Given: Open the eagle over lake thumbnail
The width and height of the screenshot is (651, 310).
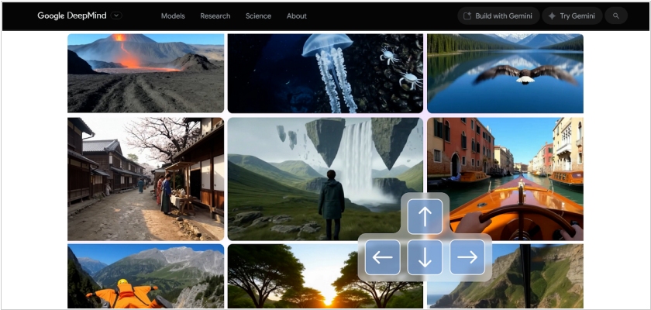Looking at the screenshot, I should [505, 74].
